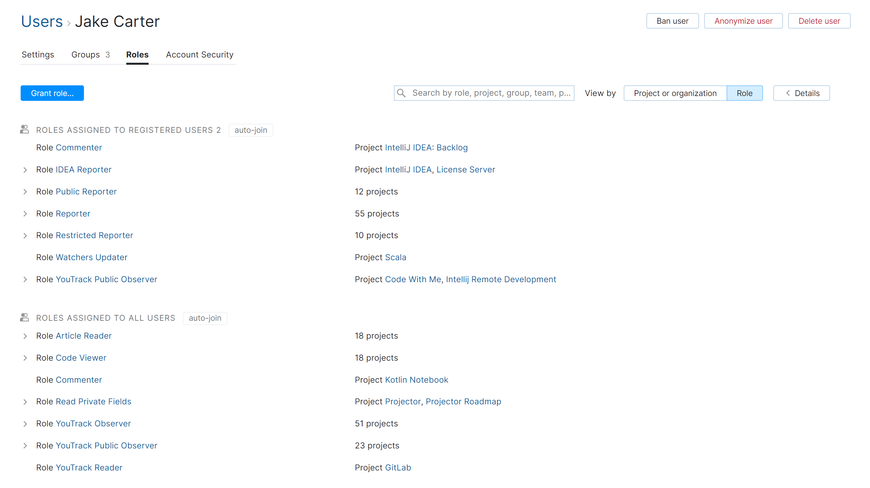Expand the YouTrack Observer role row
Screen dimensions: 870x488
(25, 424)
